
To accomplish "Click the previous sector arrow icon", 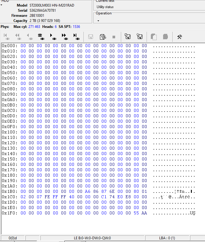I will [x=29, y=37].
